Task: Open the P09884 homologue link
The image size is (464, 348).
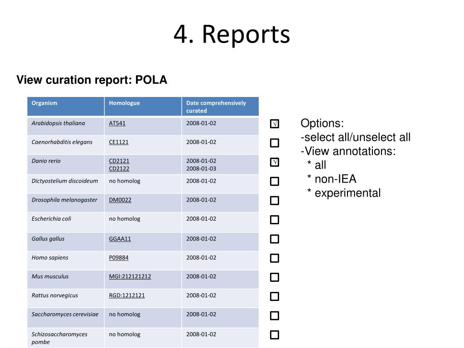Action: [119, 258]
